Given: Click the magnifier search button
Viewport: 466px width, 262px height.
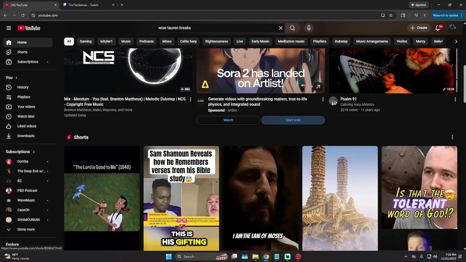Looking at the screenshot, I should [x=292, y=28].
